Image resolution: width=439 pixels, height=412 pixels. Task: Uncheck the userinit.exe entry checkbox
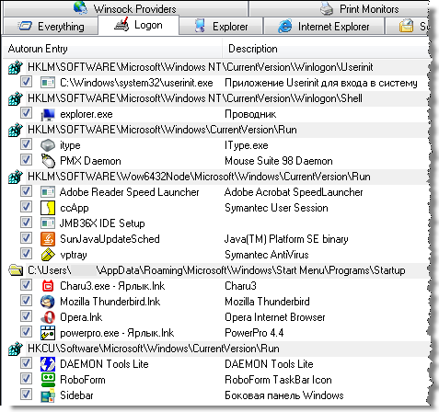(x=26, y=82)
